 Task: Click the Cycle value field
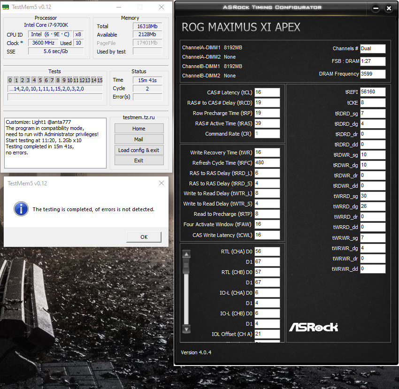click(147, 89)
